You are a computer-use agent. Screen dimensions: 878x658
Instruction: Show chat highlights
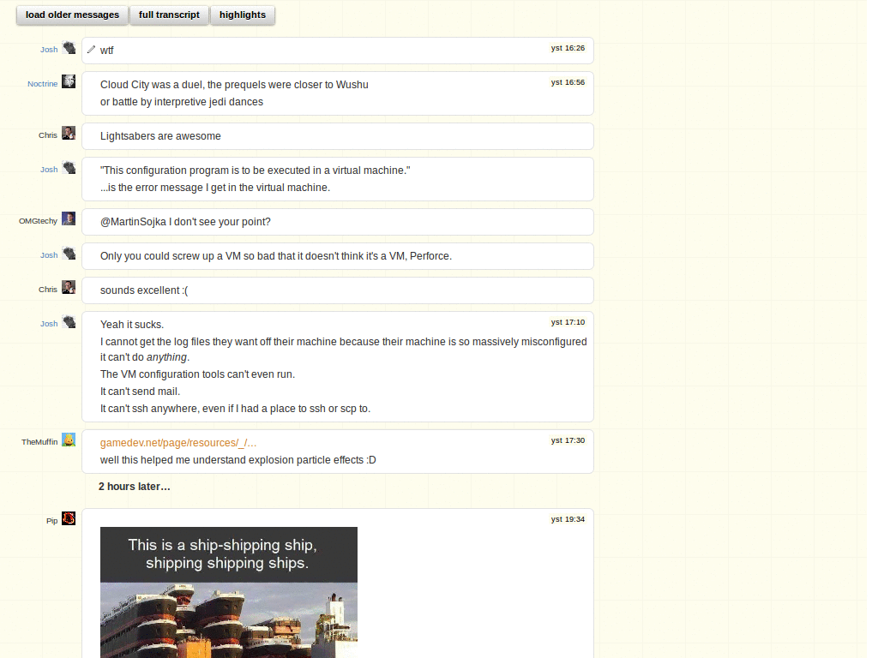(x=243, y=15)
